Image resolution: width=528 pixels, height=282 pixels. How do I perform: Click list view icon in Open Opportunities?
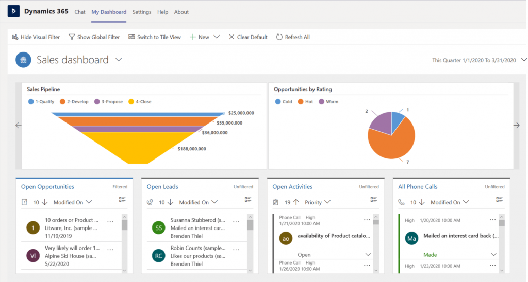pos(122,200)
